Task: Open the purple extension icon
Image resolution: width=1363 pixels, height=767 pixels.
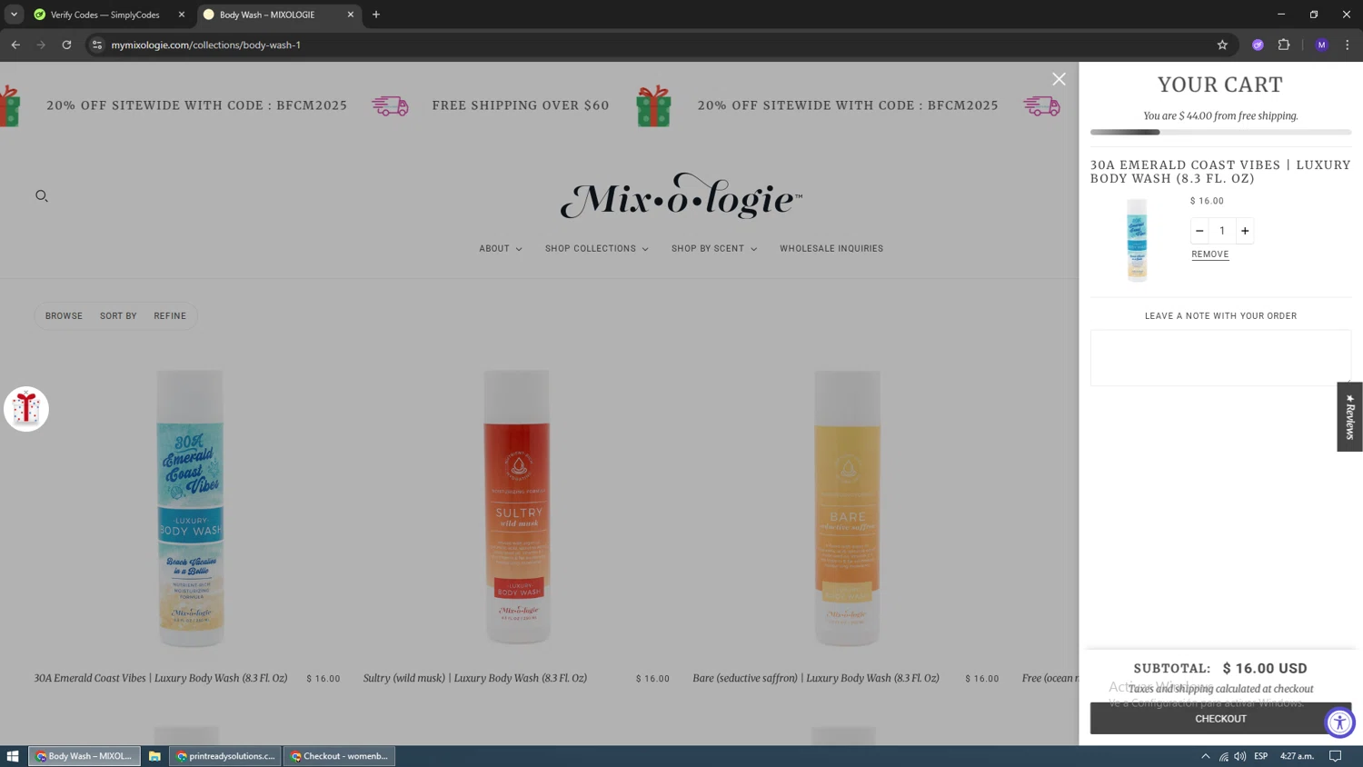Action: pyautogui.click(x=1258, y=45)
